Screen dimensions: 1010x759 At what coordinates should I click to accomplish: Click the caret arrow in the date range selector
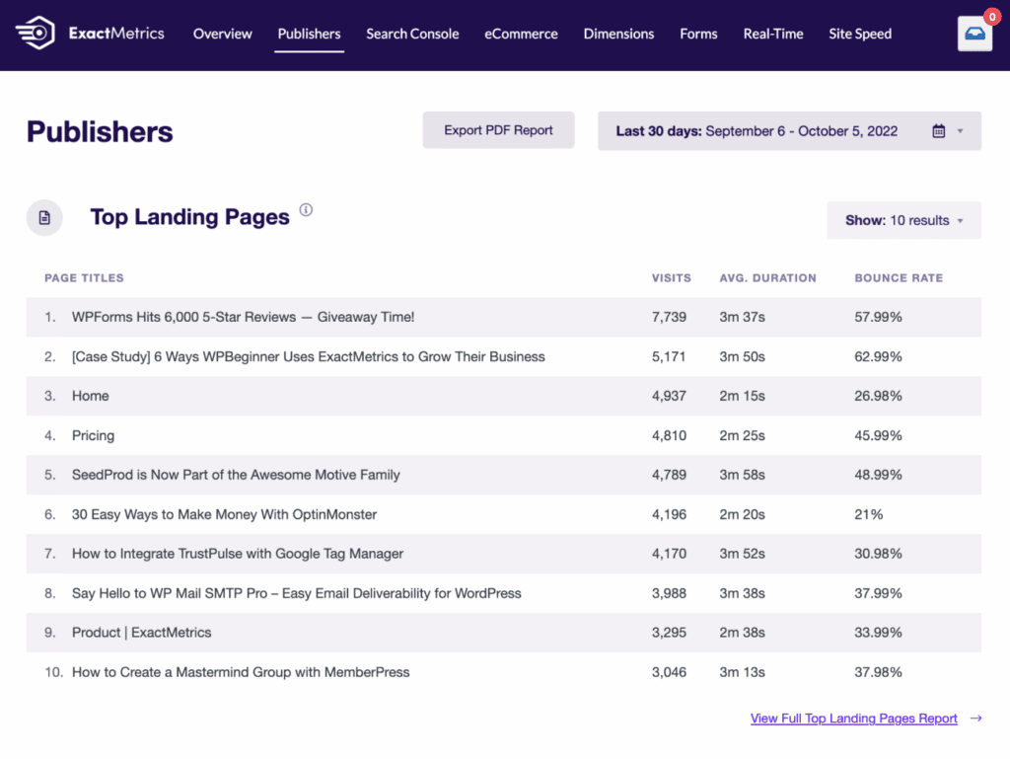pos(960,131)
